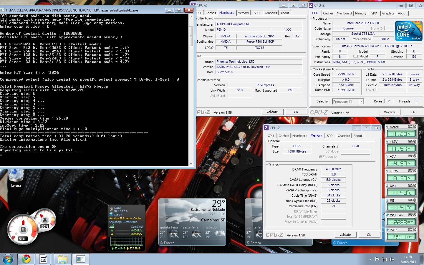This screenshot has height=265, width=424.
Task: Select the SPD tab in the CPU window
Action: coord(374,13)
